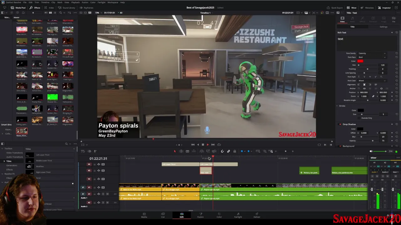Adjust the monitor volume slider
Screen dimensions: 401x225
click(x=380, y=152)
